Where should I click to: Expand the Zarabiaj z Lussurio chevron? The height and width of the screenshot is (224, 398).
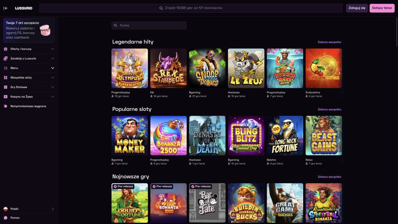click(52, 58)
